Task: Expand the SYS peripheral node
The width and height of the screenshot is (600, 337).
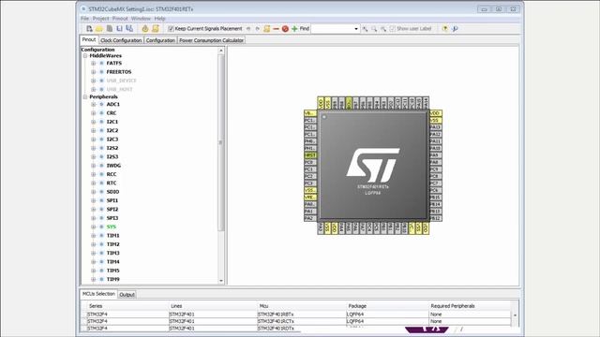Action: pyautogui.click(x=94, y=227)
